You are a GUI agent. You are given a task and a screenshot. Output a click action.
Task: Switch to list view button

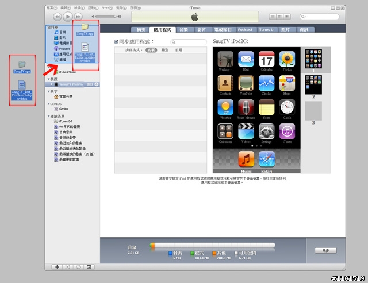pos(273,17)
